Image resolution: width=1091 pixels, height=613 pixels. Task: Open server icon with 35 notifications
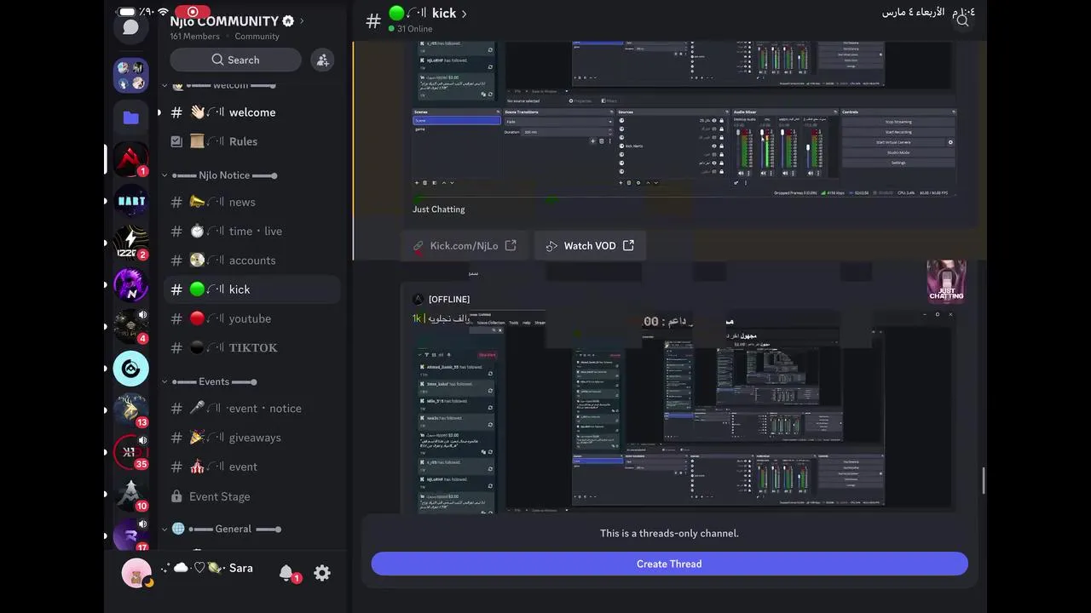[x=130, y=452]
